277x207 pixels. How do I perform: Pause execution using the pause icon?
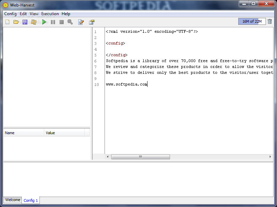[x=53, y=22]
